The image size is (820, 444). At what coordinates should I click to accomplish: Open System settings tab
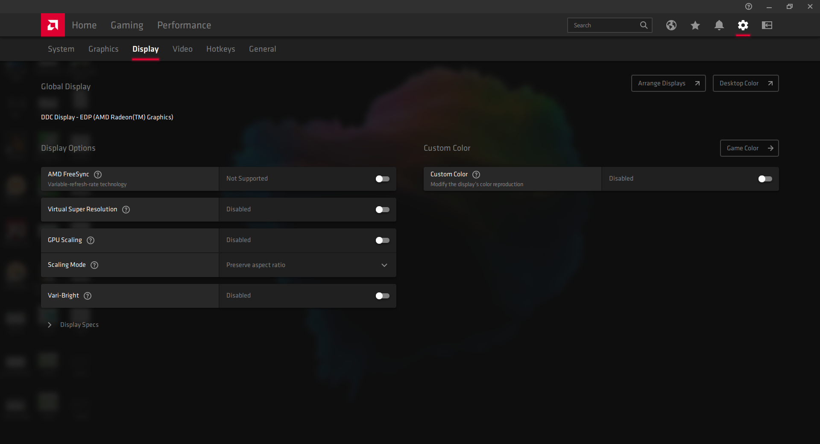click(61, 49)
